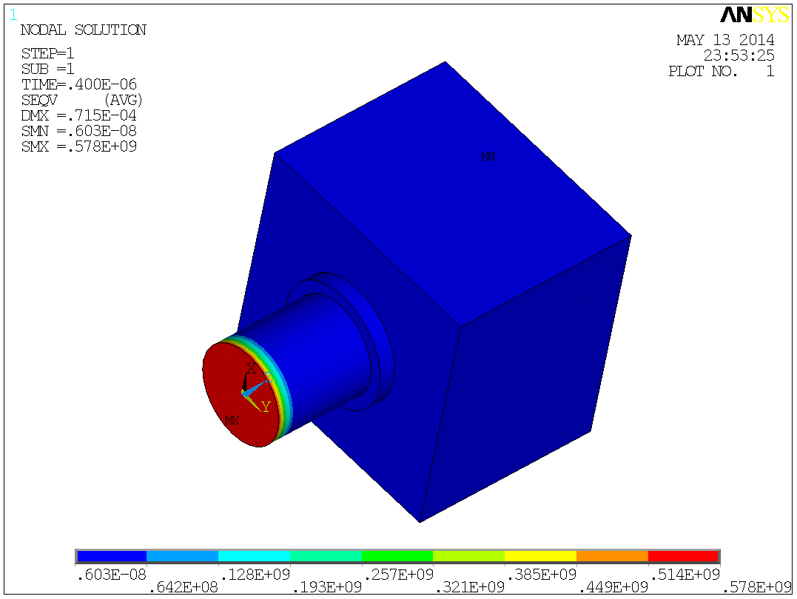Click the cyan Z axis symbol
Screen dimensions: 797x599
[x=269, y=377]
